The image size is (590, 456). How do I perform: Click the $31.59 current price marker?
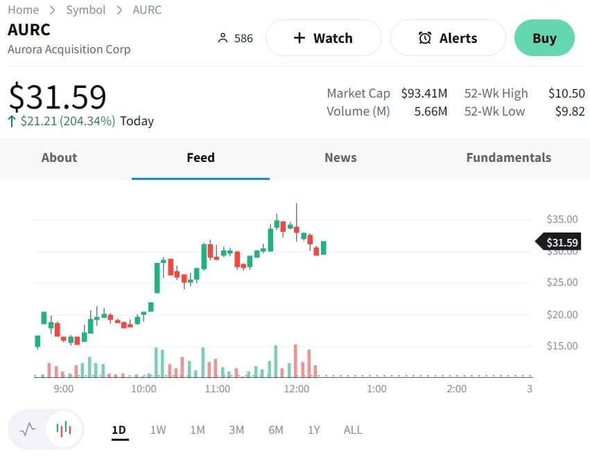[560, 242]
